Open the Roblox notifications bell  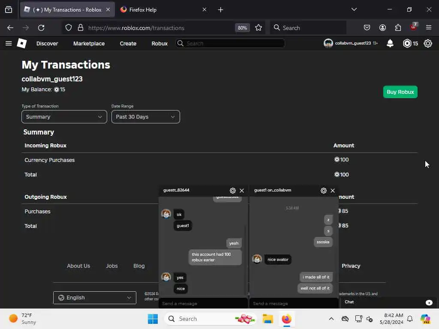(x=390, y=43)
